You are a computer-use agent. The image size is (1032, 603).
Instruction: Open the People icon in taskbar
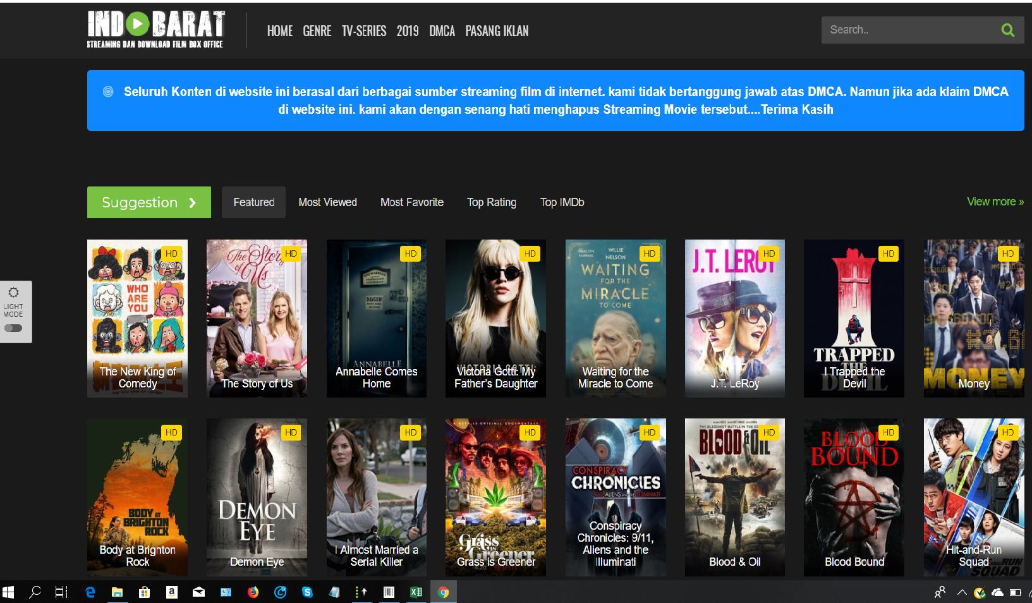pyautogui.click(x=940, y=592)
